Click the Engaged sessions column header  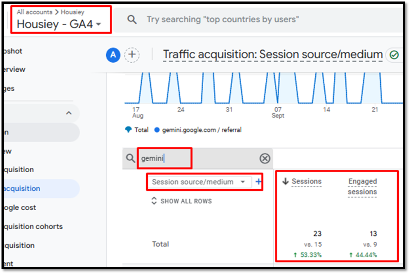click(362, 187)
